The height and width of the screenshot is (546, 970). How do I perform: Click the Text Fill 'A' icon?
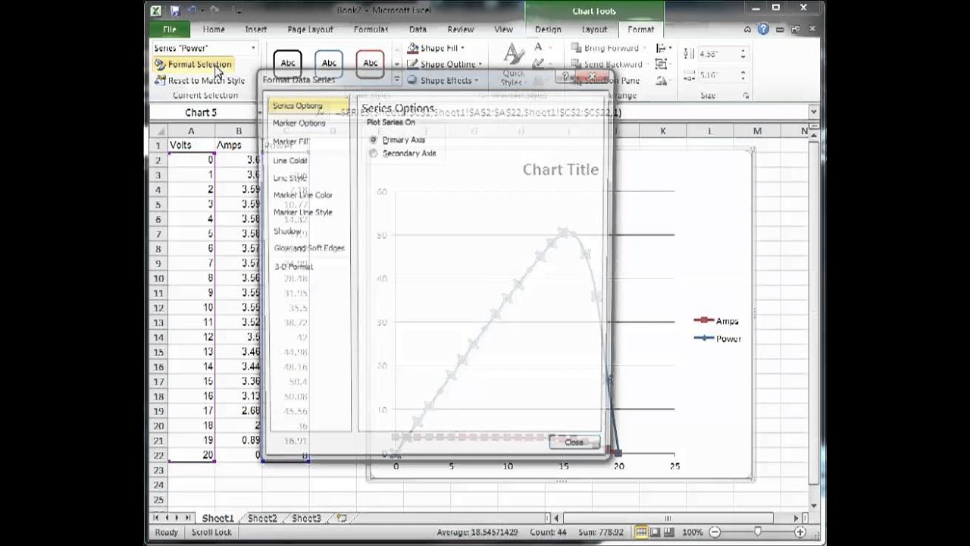pyautogui.click(x=539, y=48)
